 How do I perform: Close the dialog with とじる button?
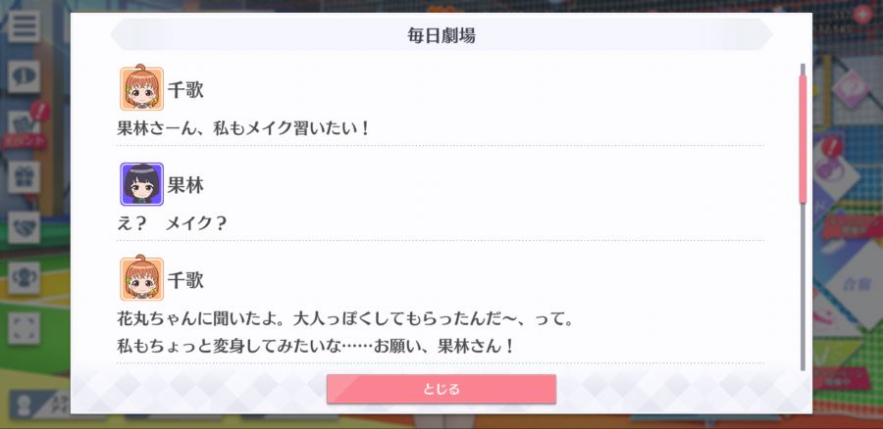tap(441, 389)
